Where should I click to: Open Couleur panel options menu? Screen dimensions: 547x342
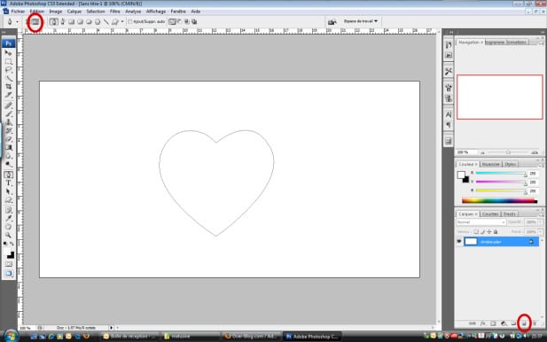click(x=542, y=165)
